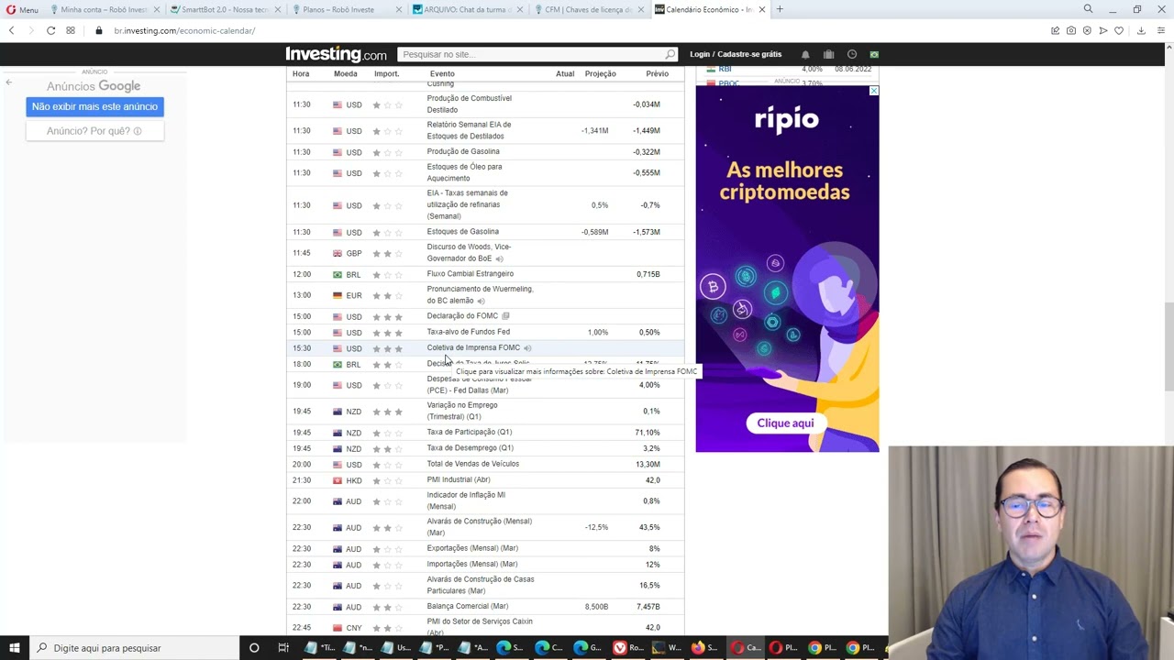The image size is (1174, 660).
Task: Click the Investing.com logo
Action: click(x=336, y=54)
